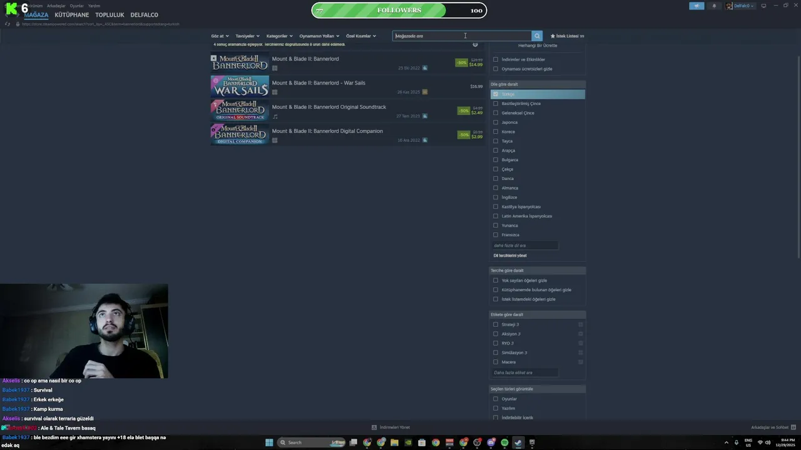
Task: Check the İngilizce language filter
Action: click(496, 197)
